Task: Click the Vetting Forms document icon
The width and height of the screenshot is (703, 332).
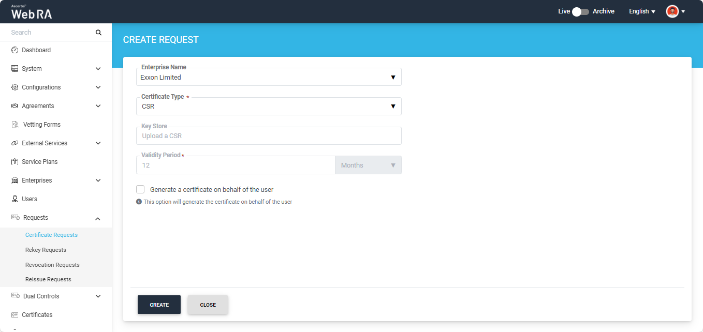Action: [15, 125]
